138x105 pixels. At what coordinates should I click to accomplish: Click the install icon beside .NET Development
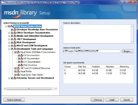pos(15,39)
